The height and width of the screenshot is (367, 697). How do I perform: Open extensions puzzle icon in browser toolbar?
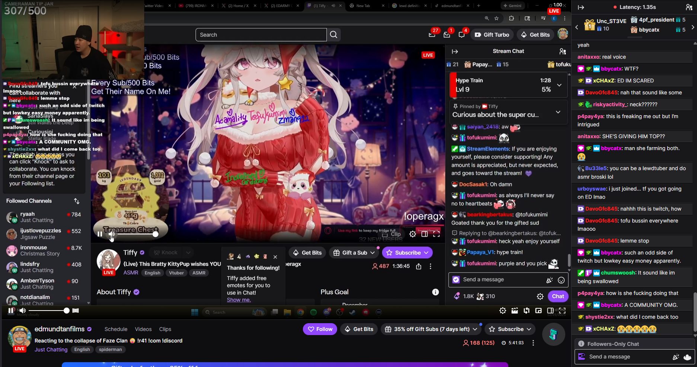point(511,18)
